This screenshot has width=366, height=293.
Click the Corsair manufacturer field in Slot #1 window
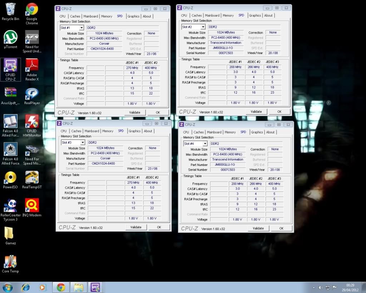coord(104,44)
